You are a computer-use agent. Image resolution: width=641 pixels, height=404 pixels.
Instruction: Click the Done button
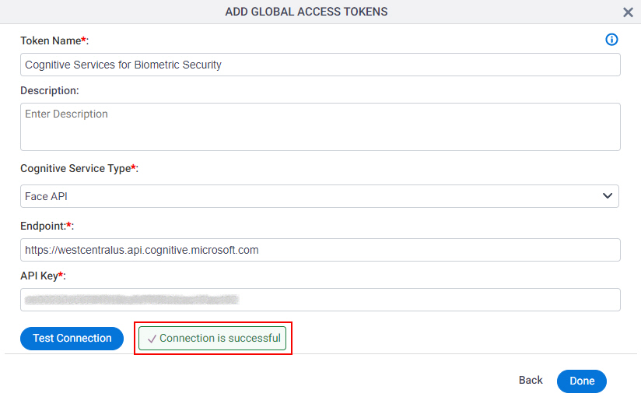point(582,381)
